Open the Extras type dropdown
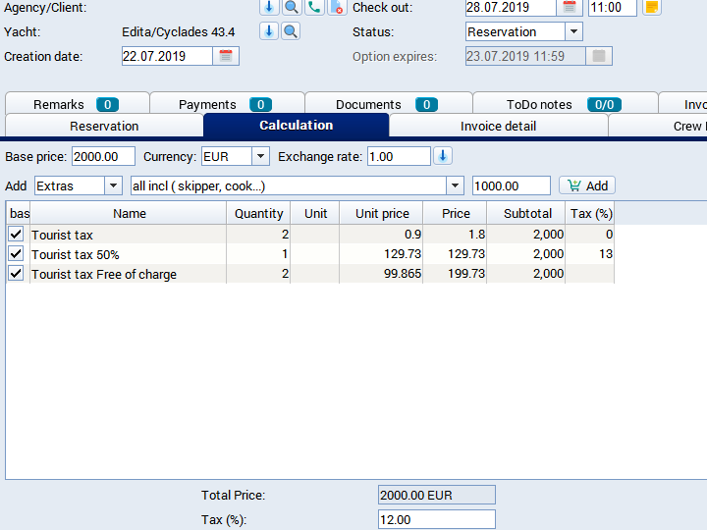The width and height of the screenshot is (707, 530). 113,185
